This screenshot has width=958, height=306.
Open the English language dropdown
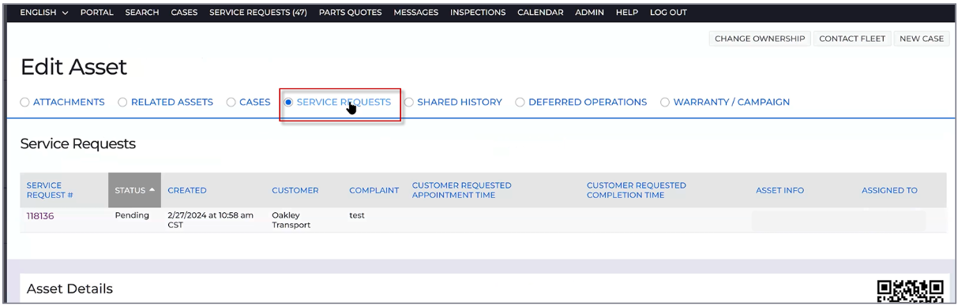point(44,13)
